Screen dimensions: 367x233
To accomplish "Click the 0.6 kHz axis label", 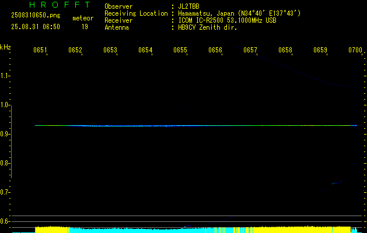I will pyautogui.click(x=5, y=221).
